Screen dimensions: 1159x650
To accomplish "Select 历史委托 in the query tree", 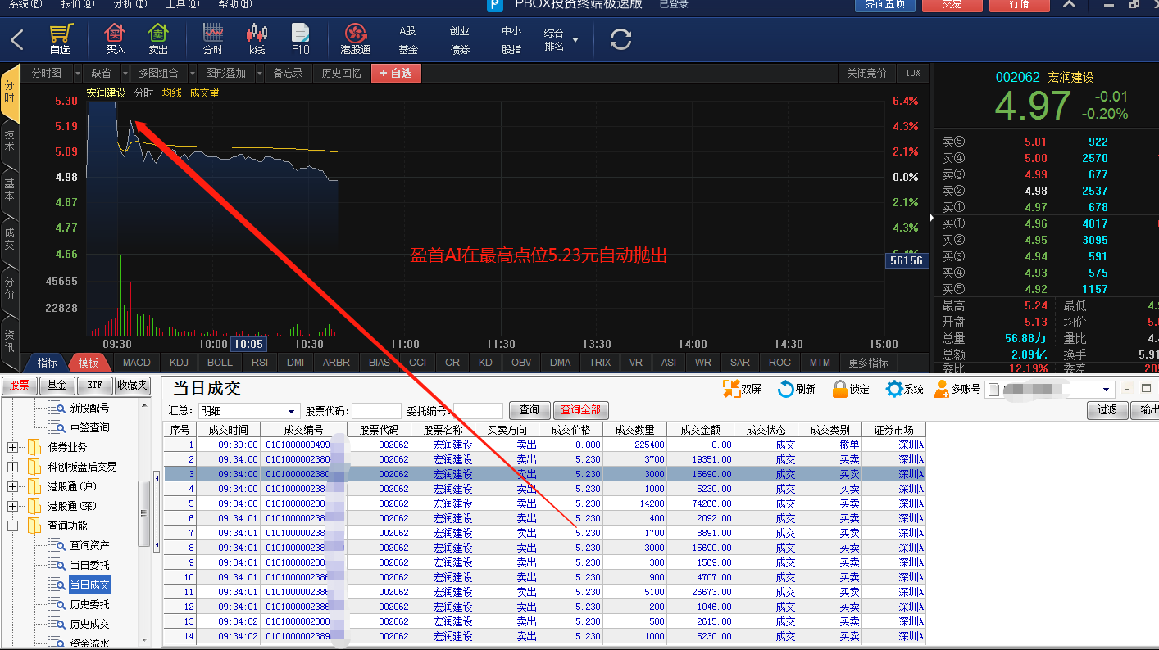I will coord(89,604).
